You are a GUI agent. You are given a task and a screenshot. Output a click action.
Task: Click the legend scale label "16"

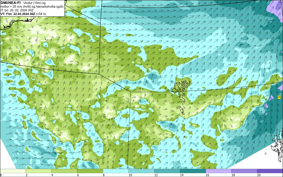pyautogui.click(x=207, y=175)
